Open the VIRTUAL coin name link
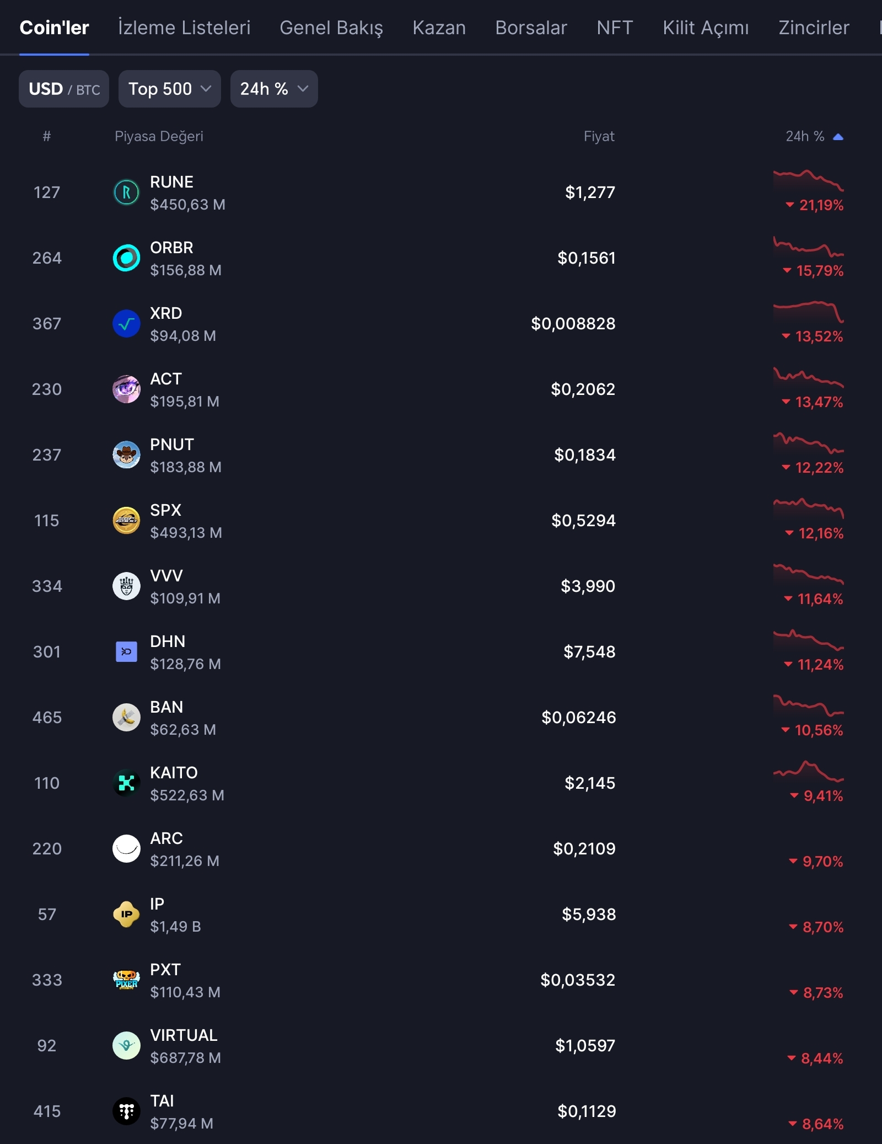Viewport: 882px width, 1144px height. (x=184, y=1035)
